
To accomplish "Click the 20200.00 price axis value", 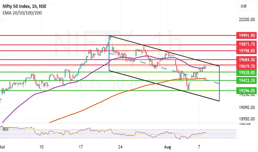I will click(247, 20).
